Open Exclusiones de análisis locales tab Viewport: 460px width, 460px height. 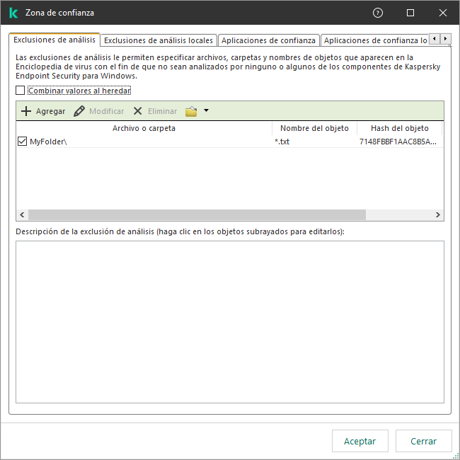pyautogui.click(x=159, y=40)
